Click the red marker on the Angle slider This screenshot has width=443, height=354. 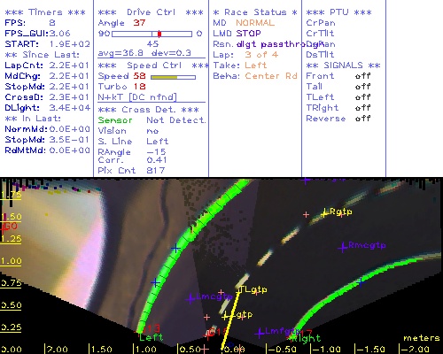pyautogui.click(x=159, y=34)
